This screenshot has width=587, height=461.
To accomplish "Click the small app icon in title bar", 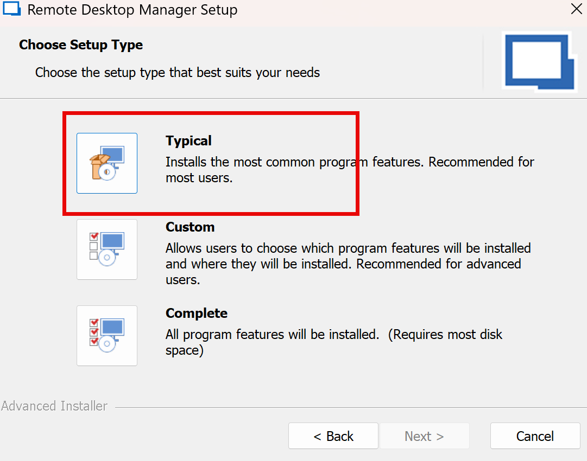I will (11, 10).
